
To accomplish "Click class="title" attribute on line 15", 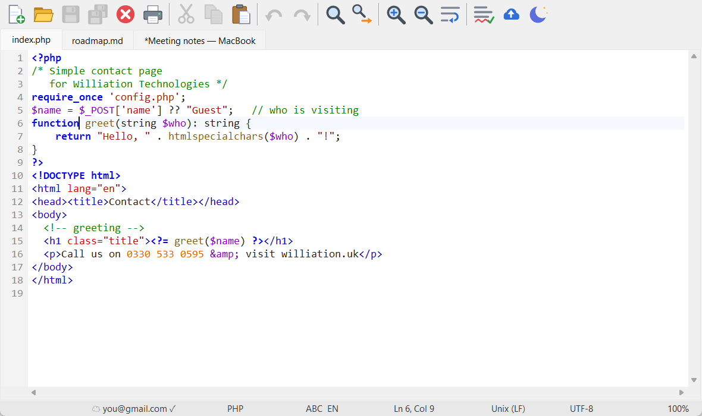I will 106,241.
